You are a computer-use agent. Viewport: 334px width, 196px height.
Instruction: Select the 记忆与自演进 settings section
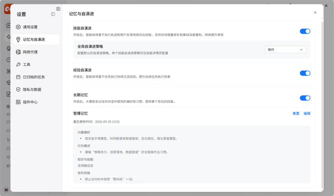(x=37, y=39)
